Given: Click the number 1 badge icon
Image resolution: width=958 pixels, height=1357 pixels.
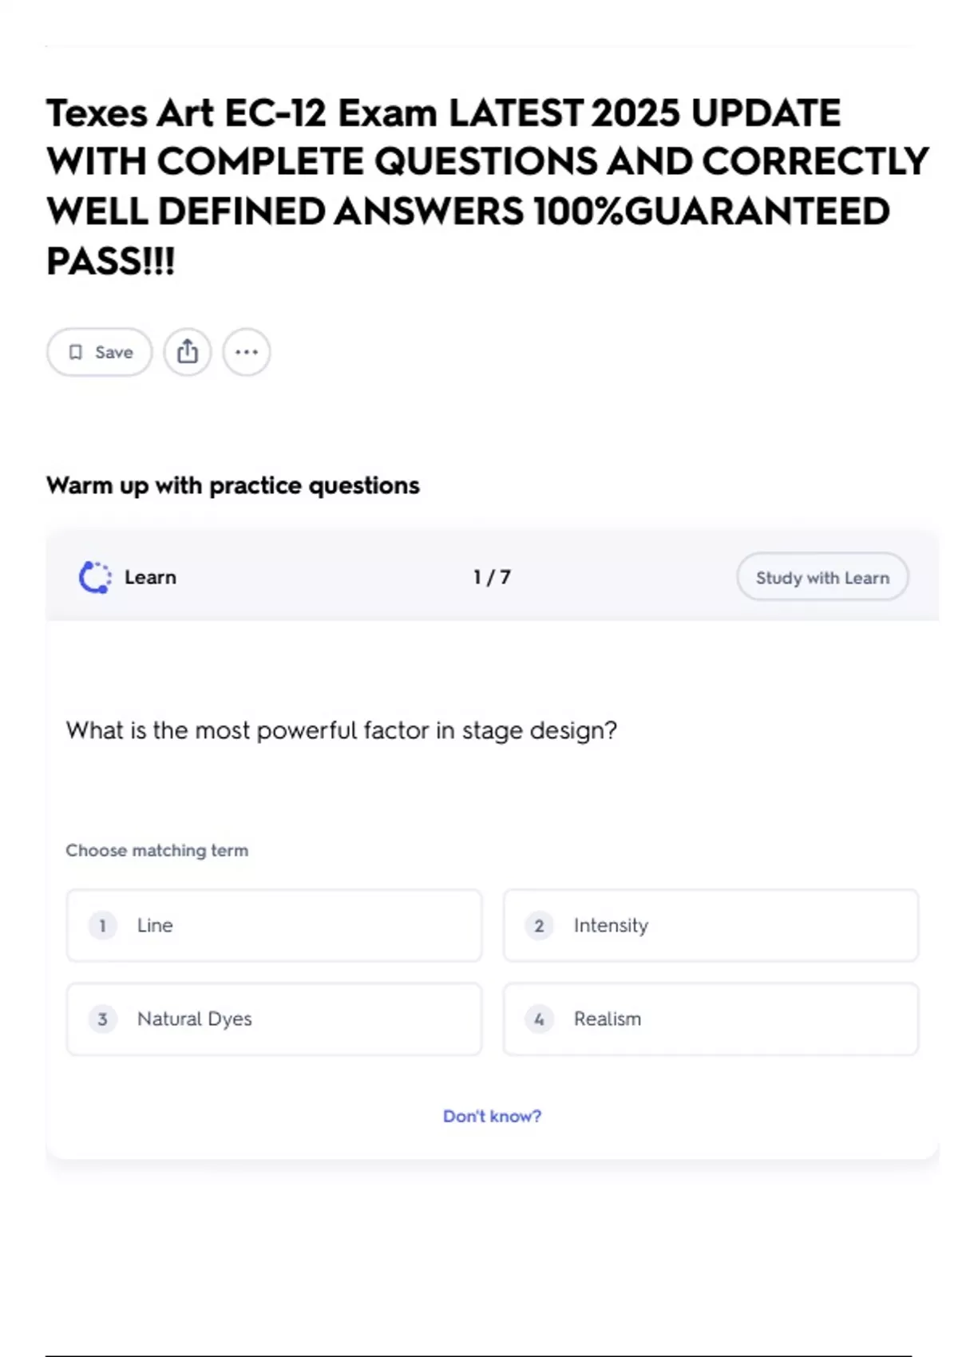Looking at the screenshot, I should click(102, 925).
